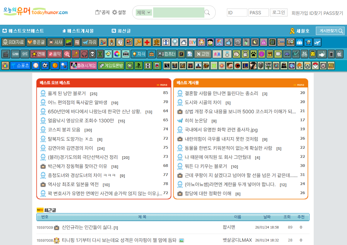Switch to 최신글 in navigation bar
This screenshot has width=347, height=245.
click(x=121, y=31)
